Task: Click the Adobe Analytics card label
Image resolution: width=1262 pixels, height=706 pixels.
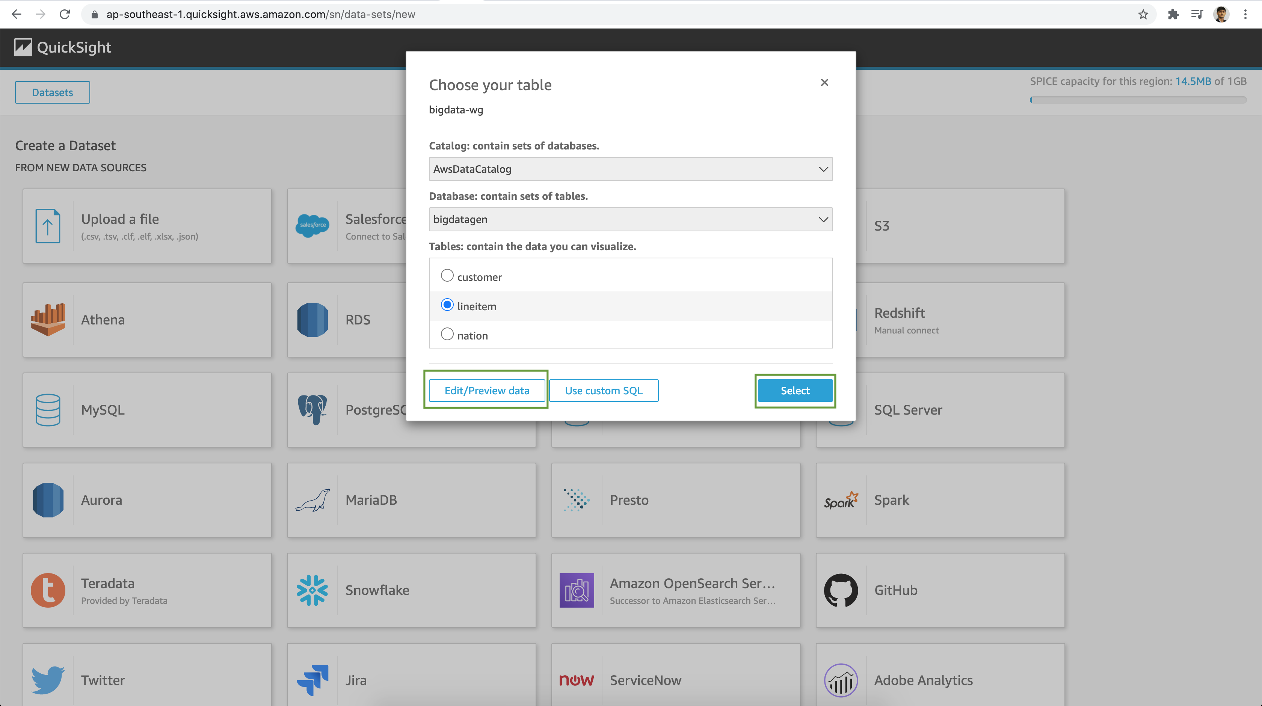Action: (x=924, y=680)
